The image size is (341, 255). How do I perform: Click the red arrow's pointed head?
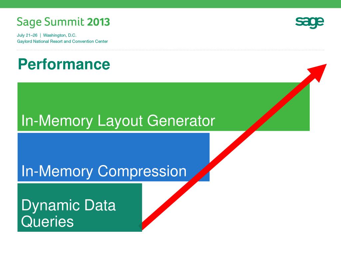(x=318, y=72)
